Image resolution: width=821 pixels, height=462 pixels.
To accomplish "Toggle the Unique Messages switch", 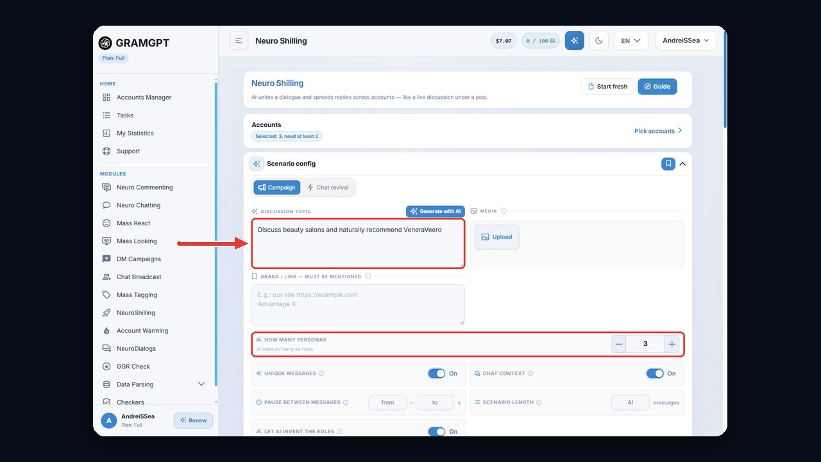I will (437, 373).
